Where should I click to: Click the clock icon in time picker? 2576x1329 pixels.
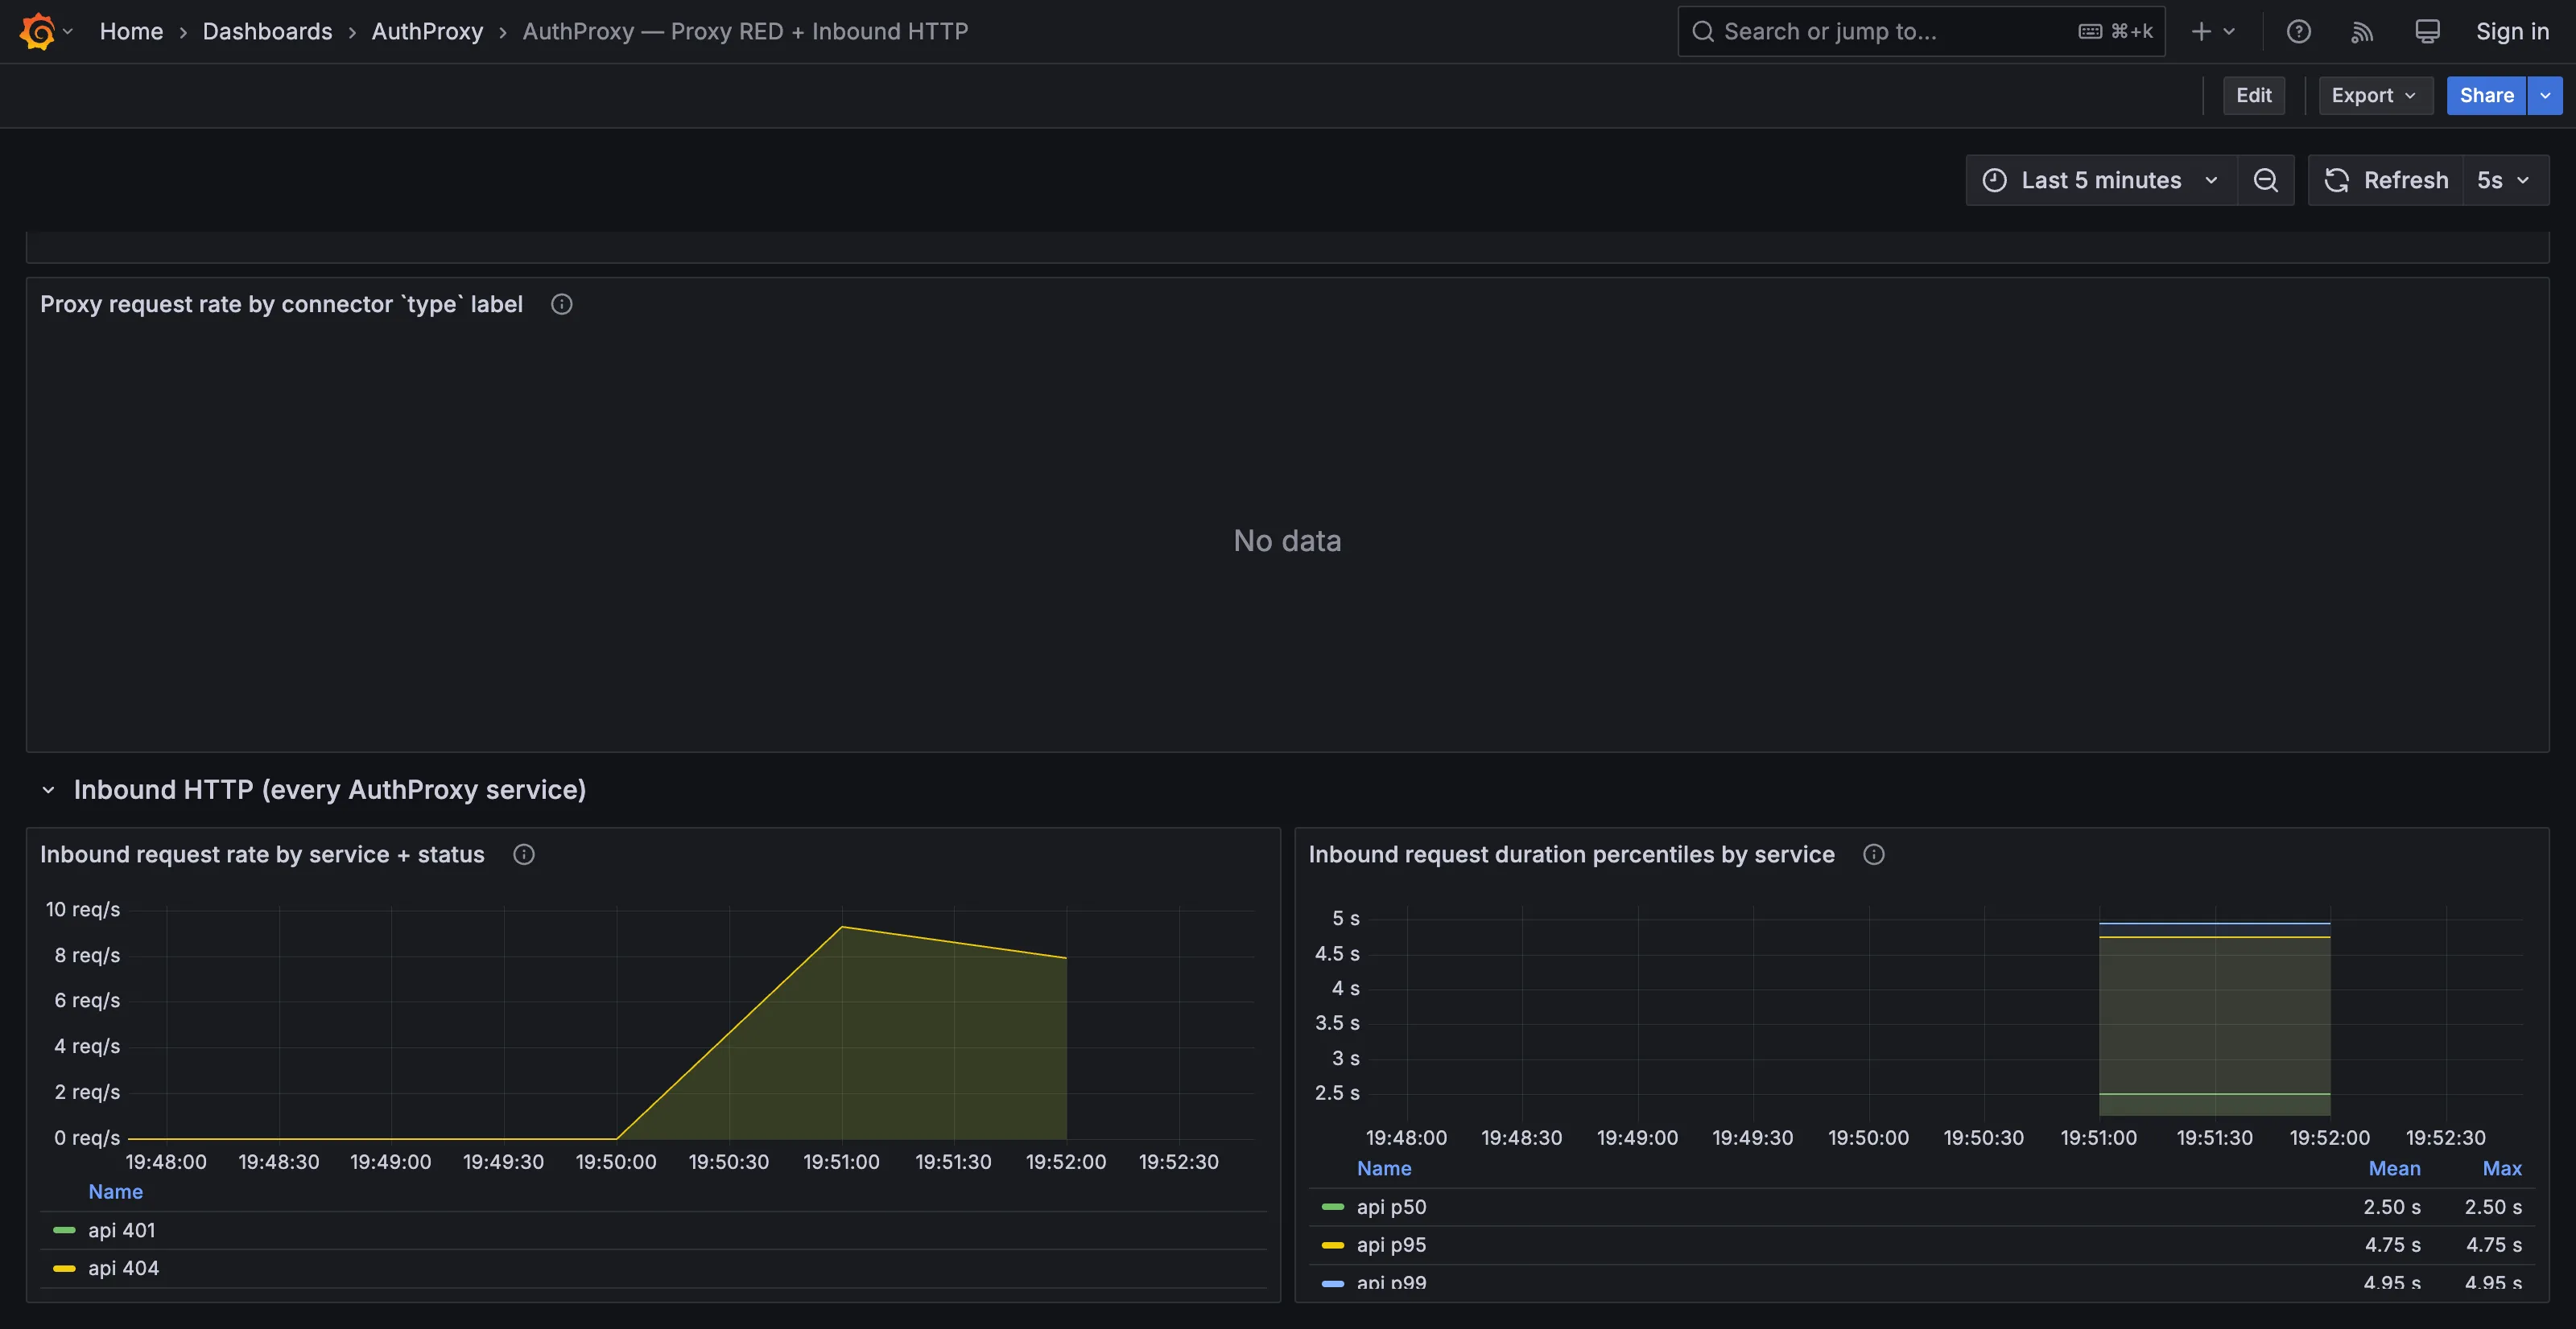point(1994,180)
